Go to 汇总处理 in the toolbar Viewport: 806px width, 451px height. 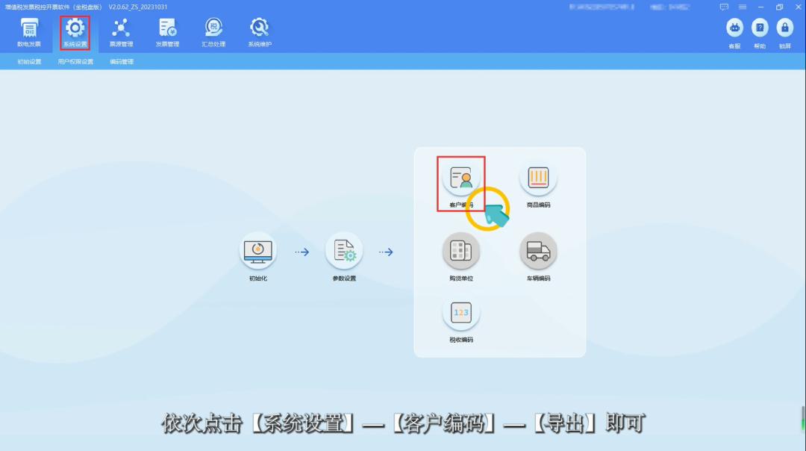click(213, 32)
